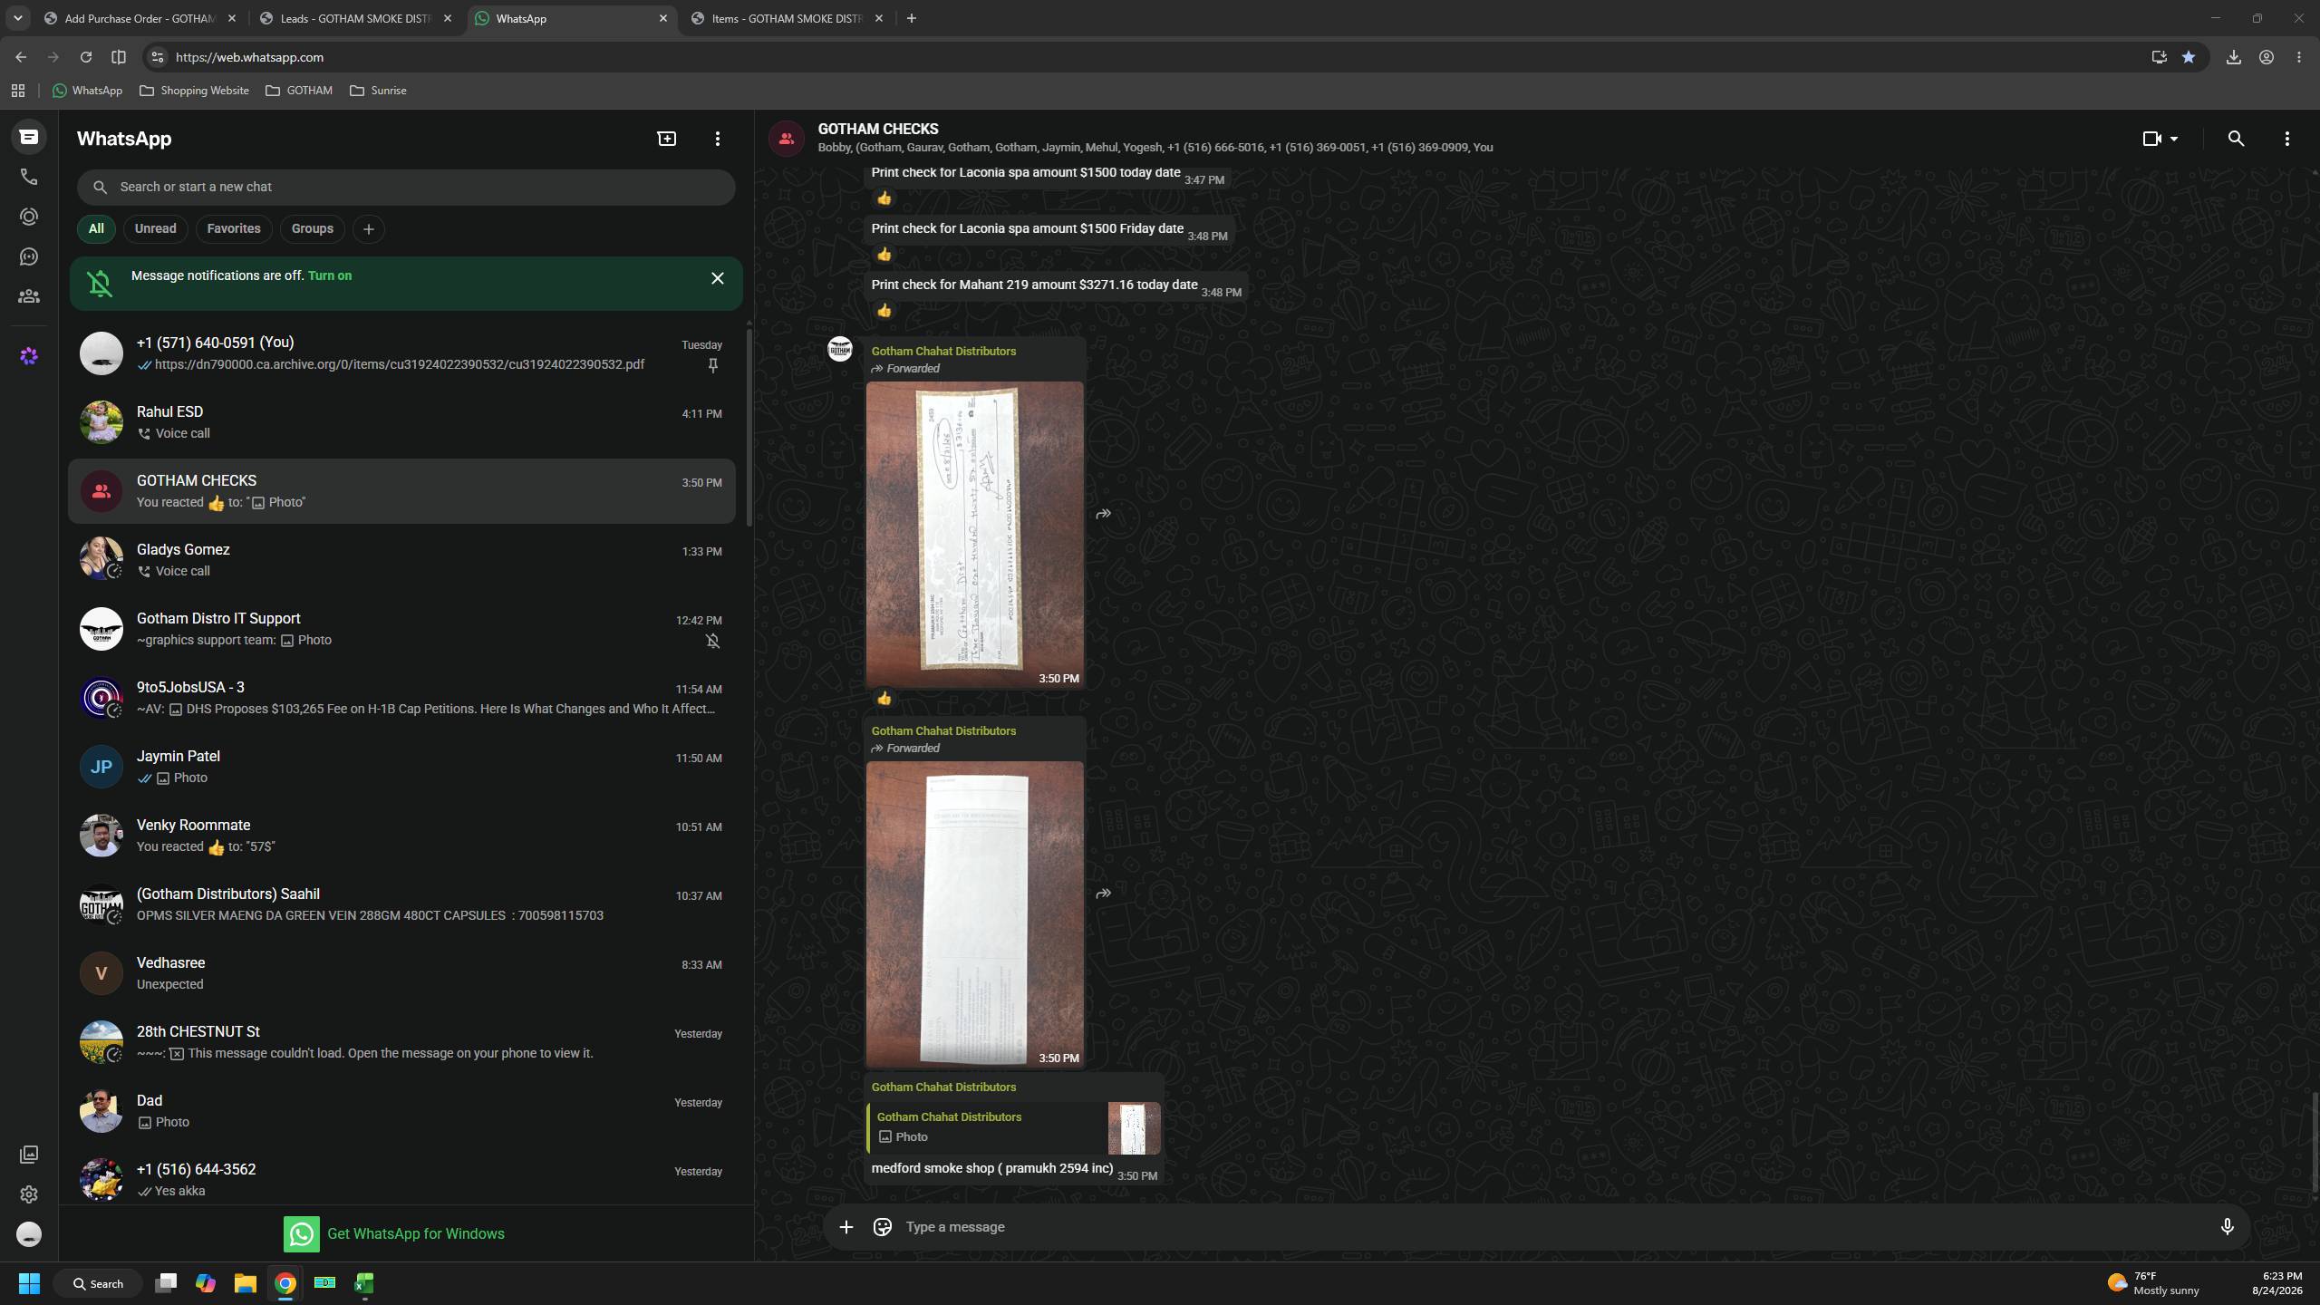Open the Status icon in sidebar
Image resolution: width=2320 pixels, height=1305 pixels.
pyautogui.click(x=29, y=217)
